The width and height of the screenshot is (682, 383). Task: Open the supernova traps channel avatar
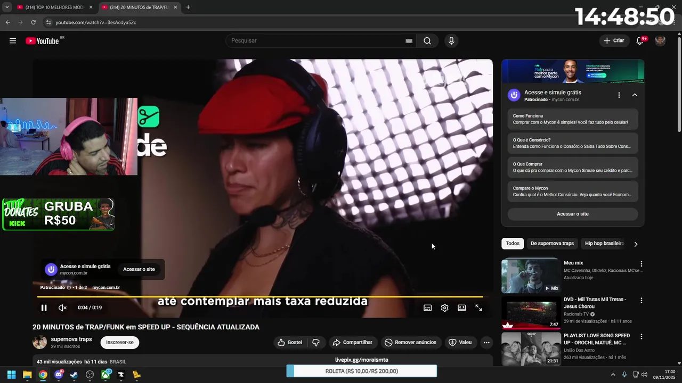click(x=40, y=342)
